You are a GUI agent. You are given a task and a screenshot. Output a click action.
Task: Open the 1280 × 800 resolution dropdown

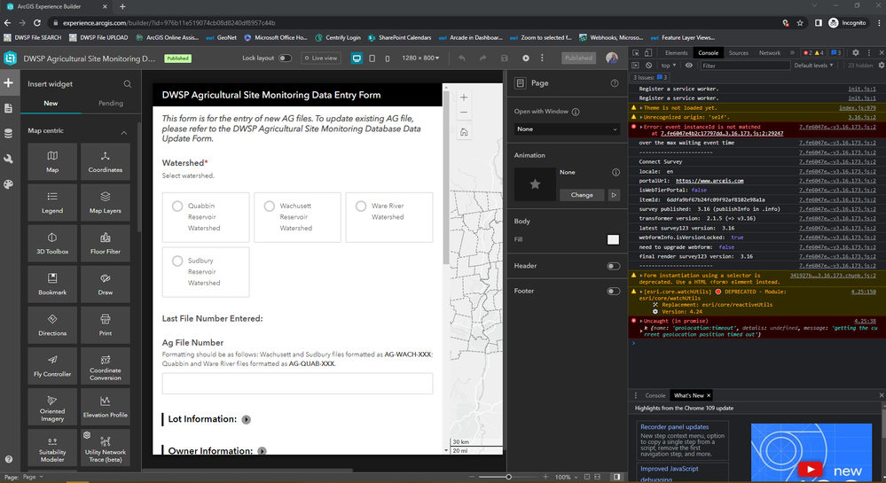pos(420,58)
